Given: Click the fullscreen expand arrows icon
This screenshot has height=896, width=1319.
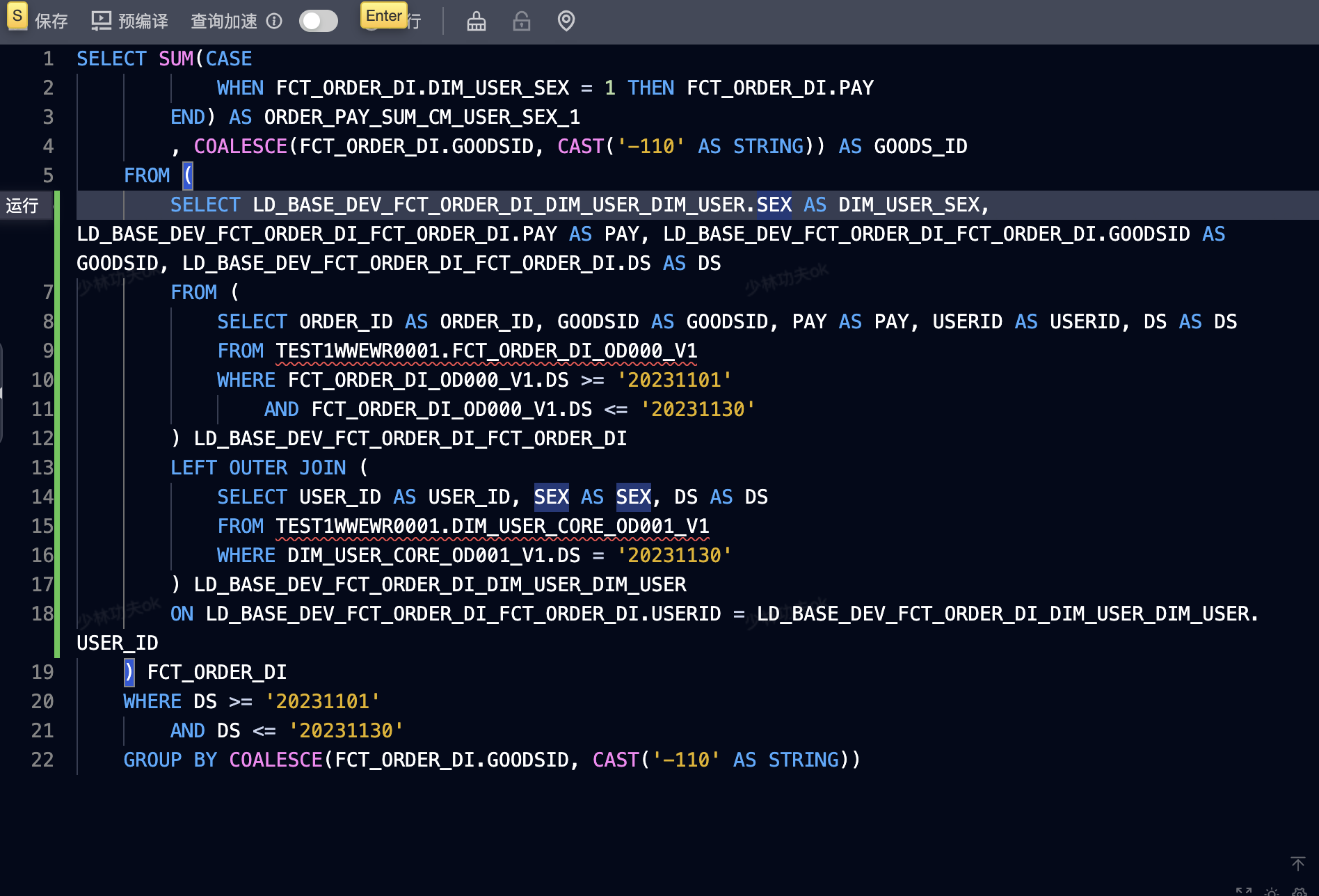Looking at the screenshot, I should click(x=1244, y=892).
